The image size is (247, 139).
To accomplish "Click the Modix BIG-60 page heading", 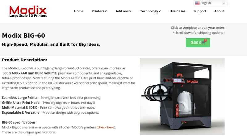I will (23, 36).
